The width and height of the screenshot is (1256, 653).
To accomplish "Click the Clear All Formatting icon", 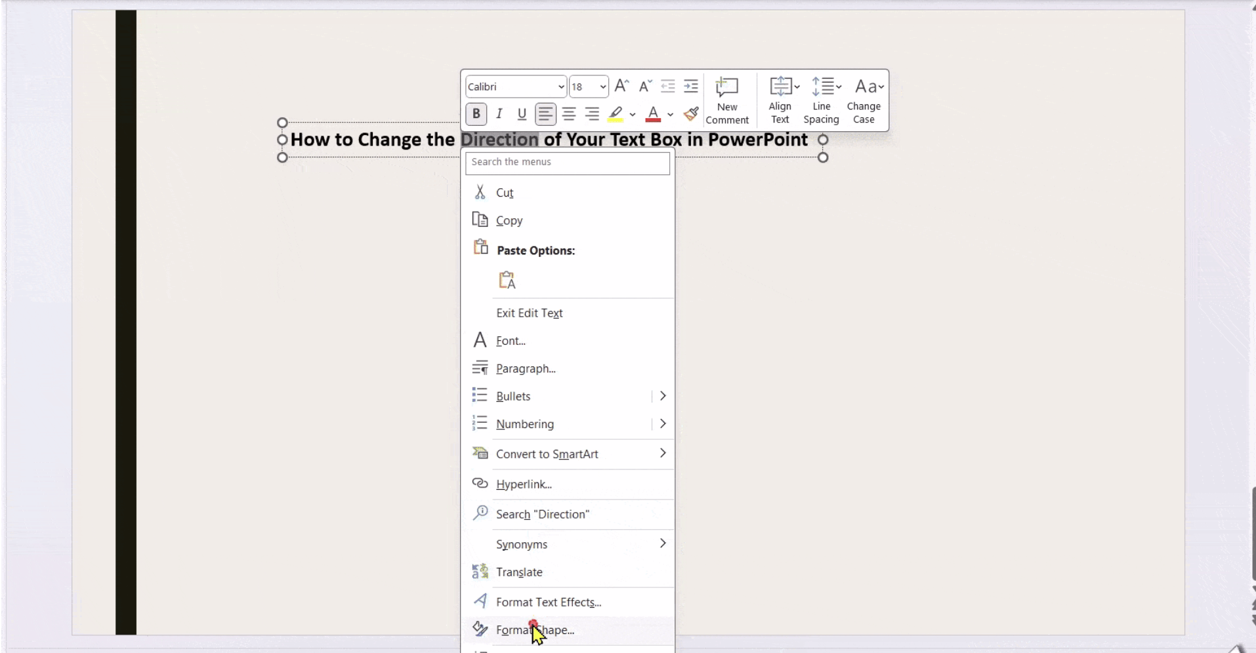I will [690, 113].
